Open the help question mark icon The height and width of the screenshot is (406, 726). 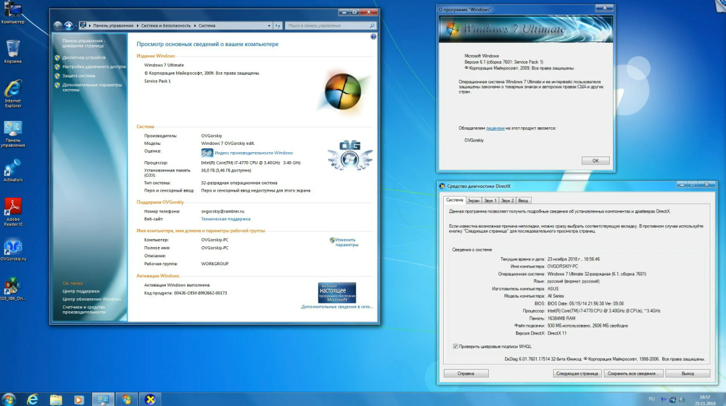(x=373, y=36)
